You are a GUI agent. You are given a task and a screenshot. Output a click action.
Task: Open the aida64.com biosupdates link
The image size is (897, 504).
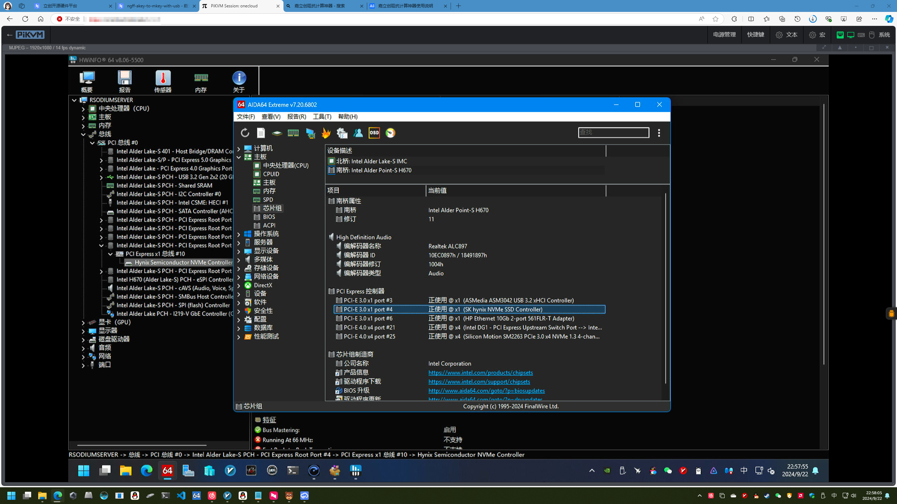486,391
